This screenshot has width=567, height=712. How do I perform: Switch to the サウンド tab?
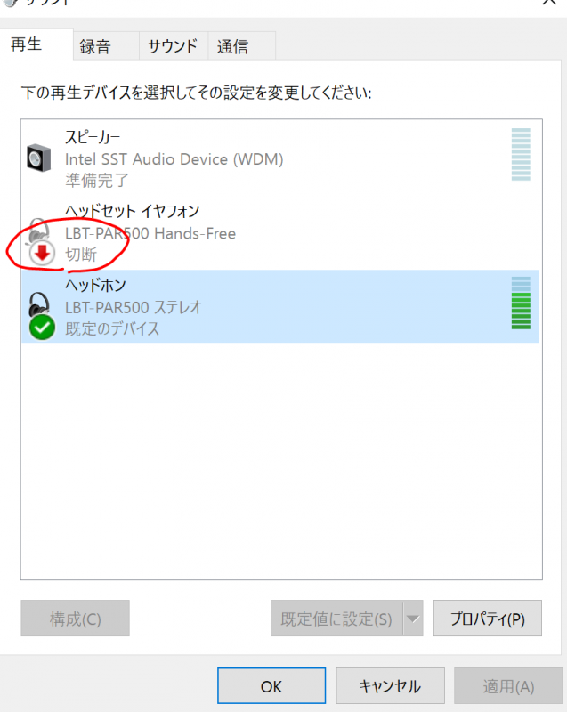(x=174, y=46)
